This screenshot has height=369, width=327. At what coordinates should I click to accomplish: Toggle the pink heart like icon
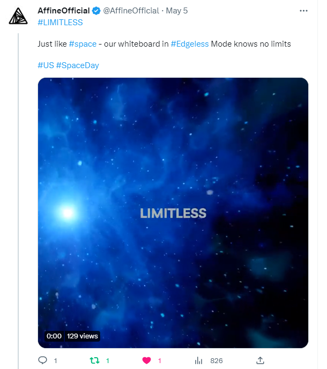point(146,360)
